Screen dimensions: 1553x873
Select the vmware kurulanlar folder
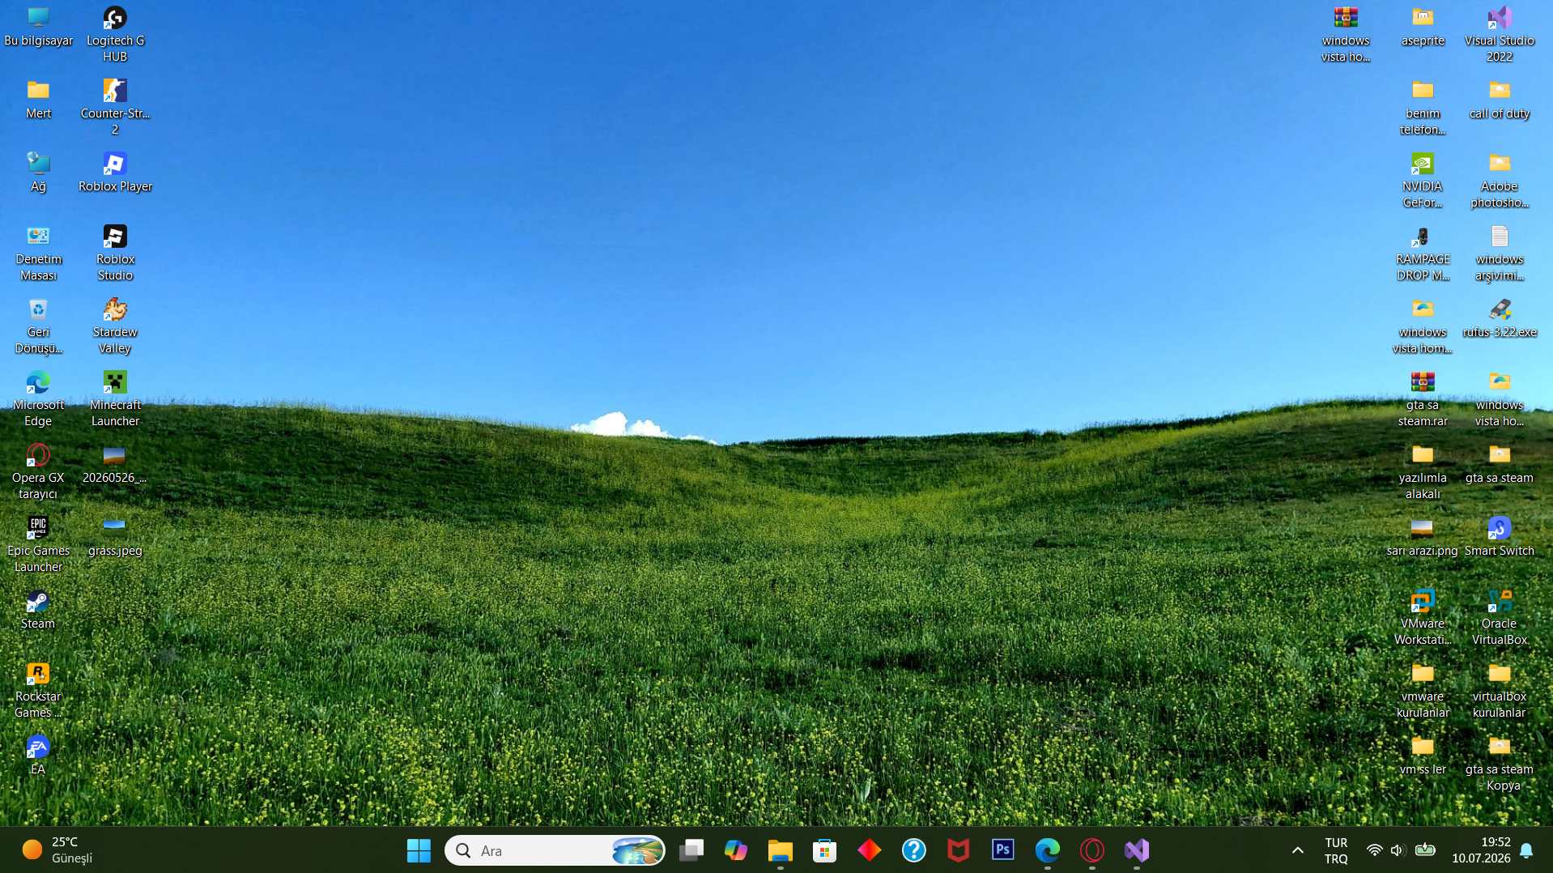click(1423, 691)
